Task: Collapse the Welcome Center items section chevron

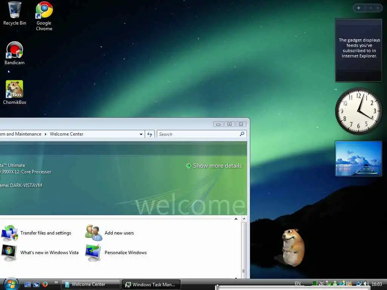Action: pyautogui.click(x=236, y=219)
